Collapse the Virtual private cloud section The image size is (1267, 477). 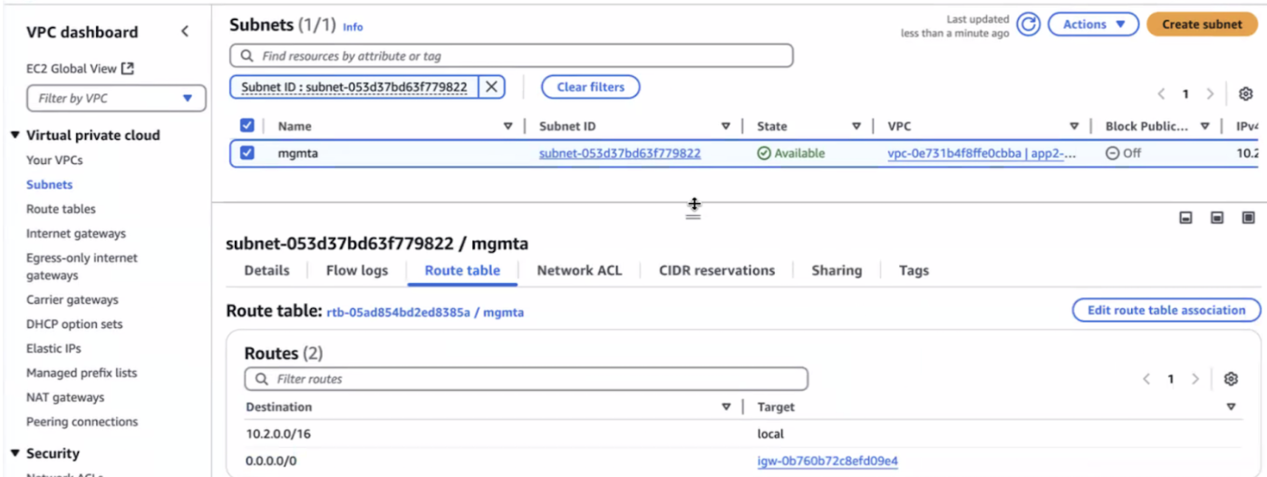15,135
